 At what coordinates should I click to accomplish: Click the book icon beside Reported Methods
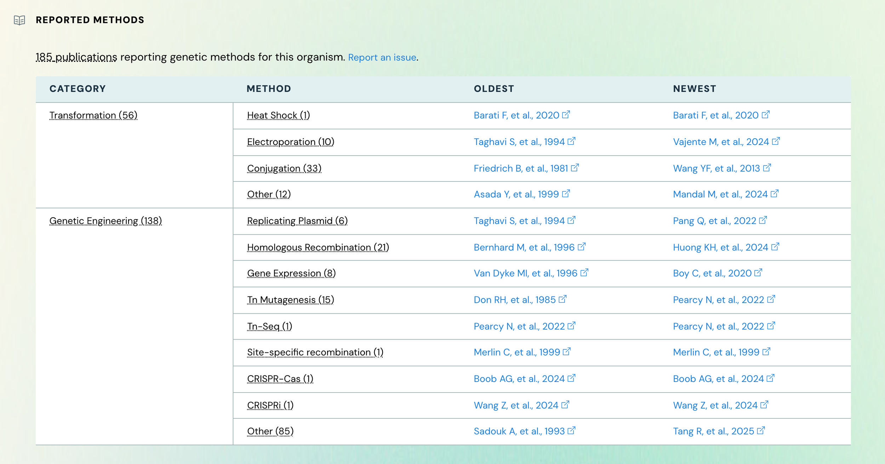pos(19,20)
